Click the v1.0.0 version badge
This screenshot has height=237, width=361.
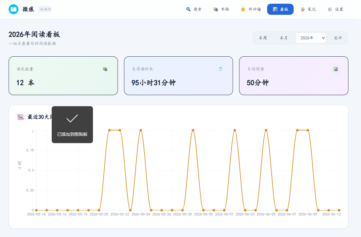[45, 9]
